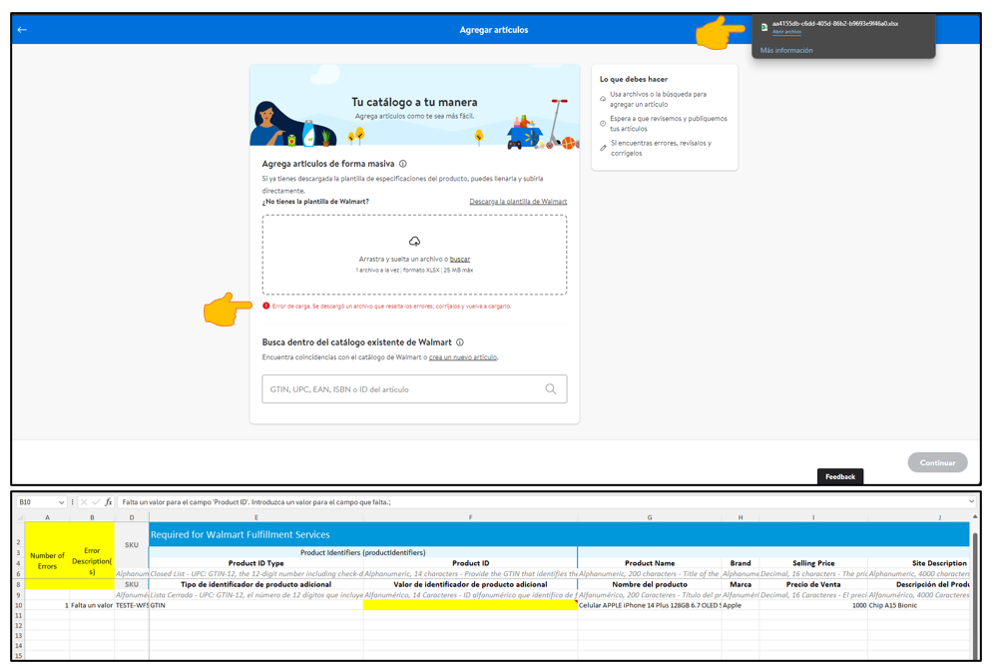The image size is (1002, 669).
Task: Click the info icon beside 'Agrega artículos de forma masiva'
Action: point(403,164)
